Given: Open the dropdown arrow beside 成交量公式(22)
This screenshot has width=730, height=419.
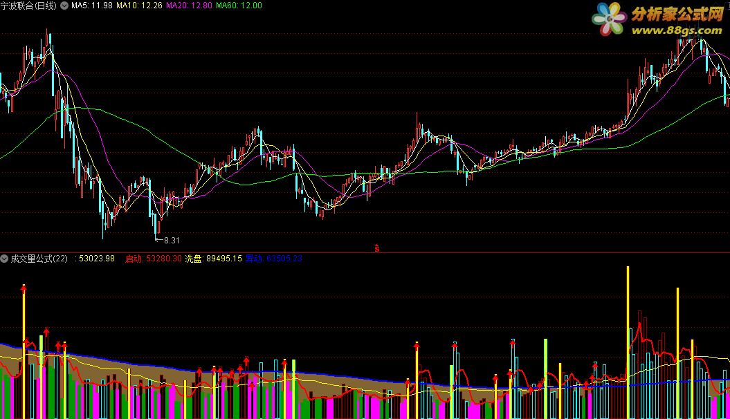Looking at the screenshot, I should click(x=4, y=259).
